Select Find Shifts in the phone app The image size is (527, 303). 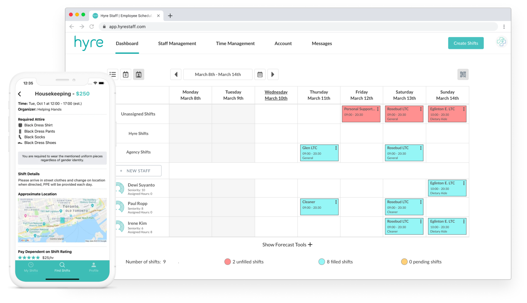click(x=62, y=267)
